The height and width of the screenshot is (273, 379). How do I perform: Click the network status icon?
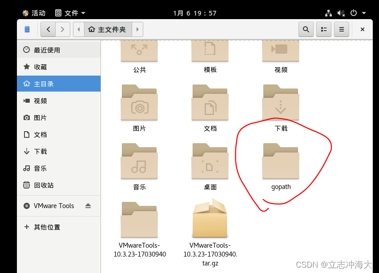click(x=328, y=13)
